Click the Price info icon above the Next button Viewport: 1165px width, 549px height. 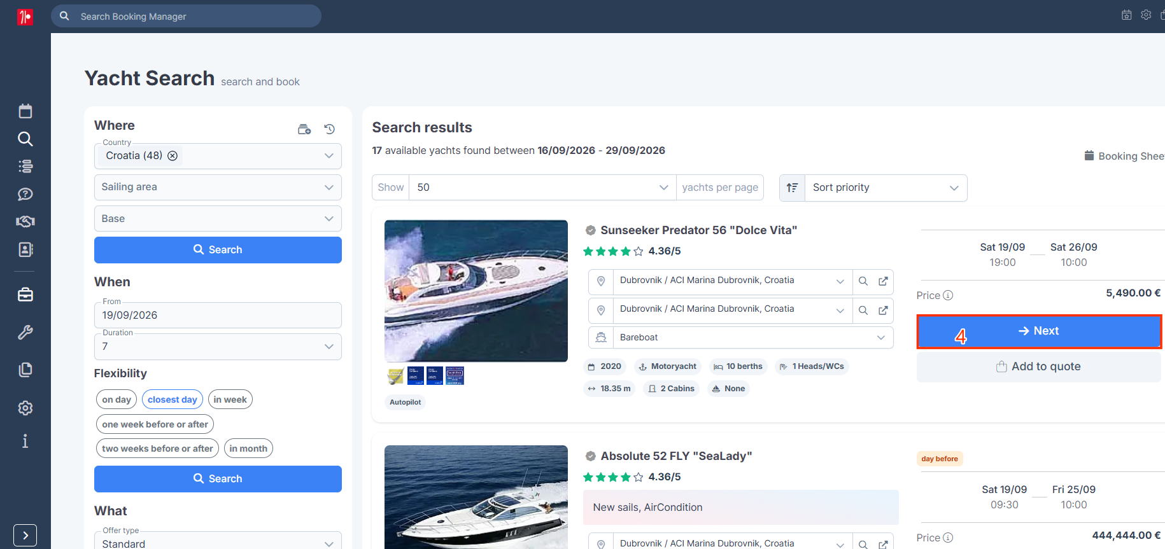948,295
